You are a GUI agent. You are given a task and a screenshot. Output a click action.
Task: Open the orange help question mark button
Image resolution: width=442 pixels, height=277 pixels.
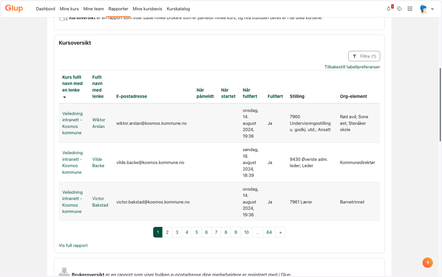[x=428, y=263]
